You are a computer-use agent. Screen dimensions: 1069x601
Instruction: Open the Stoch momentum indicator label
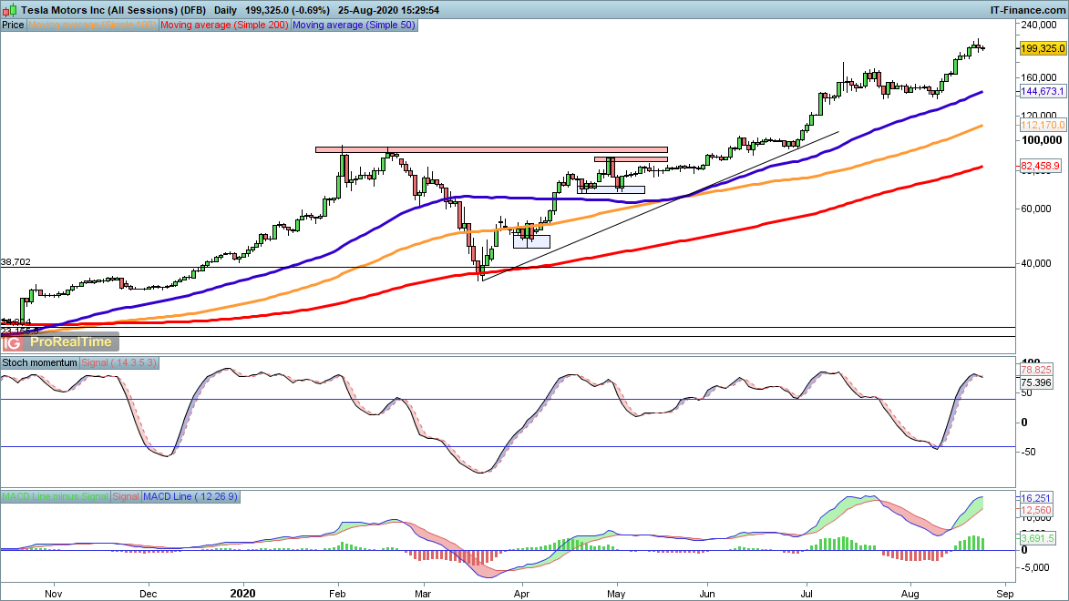tap(39, 362)
